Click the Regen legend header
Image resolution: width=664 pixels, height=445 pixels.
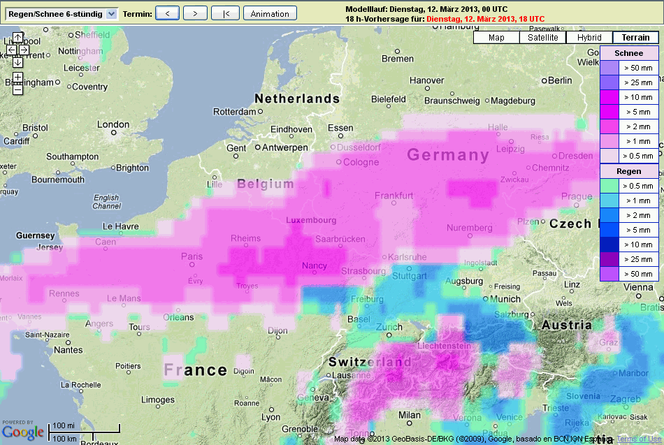coord(629,171)
